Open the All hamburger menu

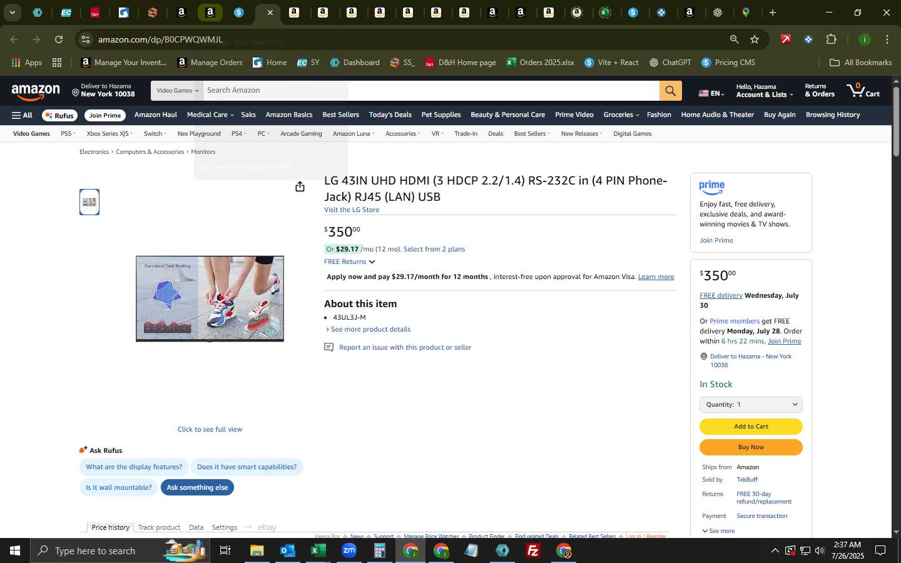pyautogui.click(x=22, y=115)
